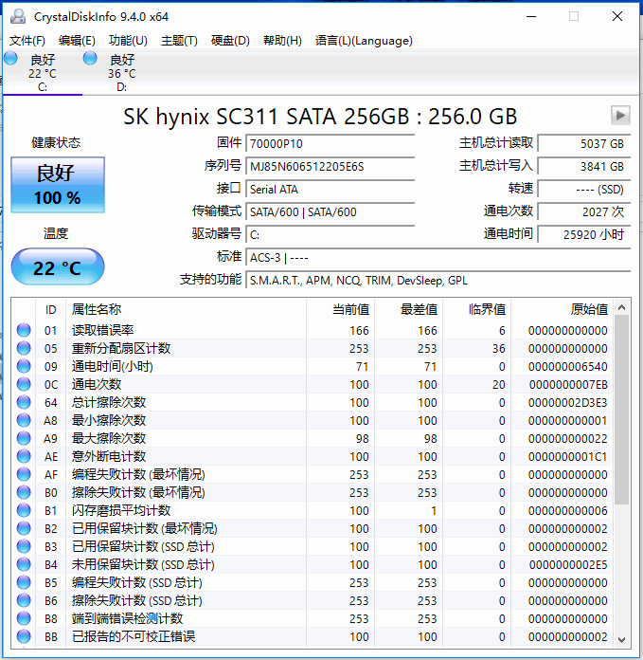Click the 原始值 column header
Screen dimensions: 643x660
[x=562, y=309]
